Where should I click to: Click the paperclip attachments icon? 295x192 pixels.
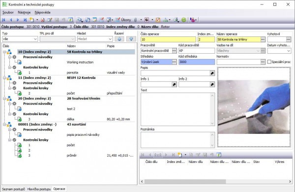click(135, 20)
